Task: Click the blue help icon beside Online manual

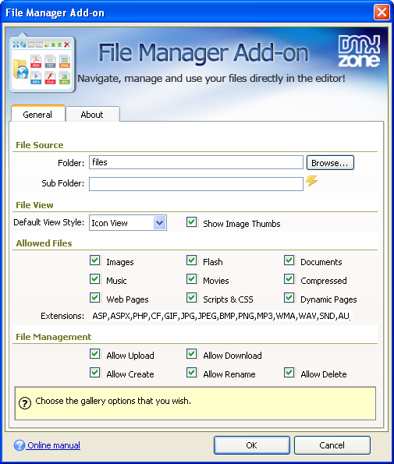Action: point(20,445)
